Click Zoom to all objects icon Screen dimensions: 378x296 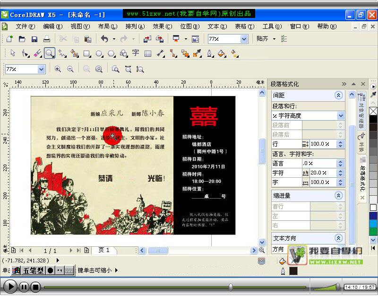99,69
